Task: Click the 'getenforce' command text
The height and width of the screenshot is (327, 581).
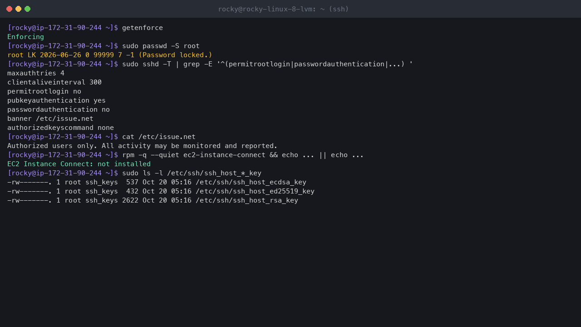Action: click(143, 28)
